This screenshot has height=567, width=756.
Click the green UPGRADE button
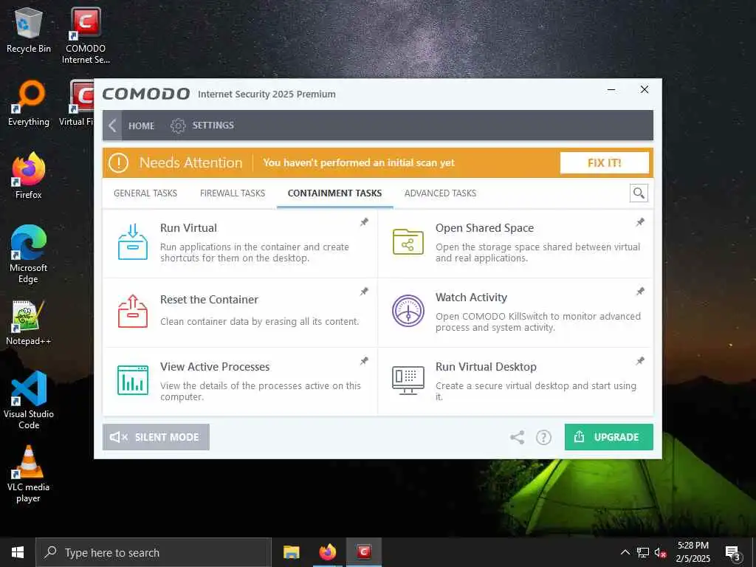[608, 437]
